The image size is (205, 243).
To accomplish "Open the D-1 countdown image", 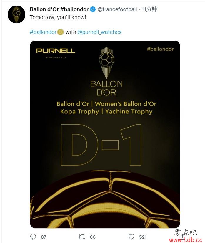I will 105,134.
